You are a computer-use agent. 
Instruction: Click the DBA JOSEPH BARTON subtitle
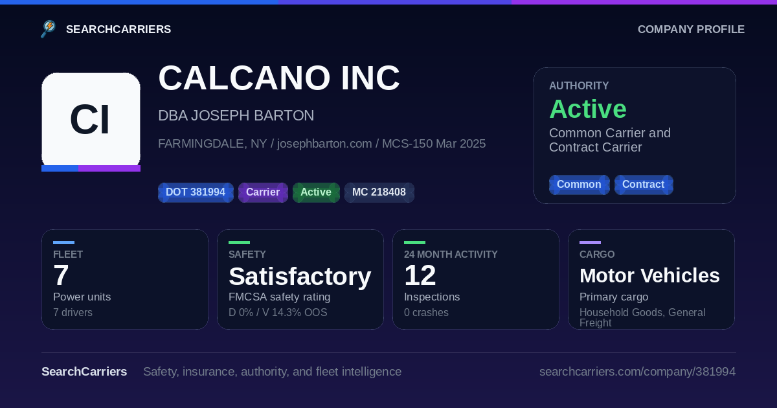pos(236,115)
